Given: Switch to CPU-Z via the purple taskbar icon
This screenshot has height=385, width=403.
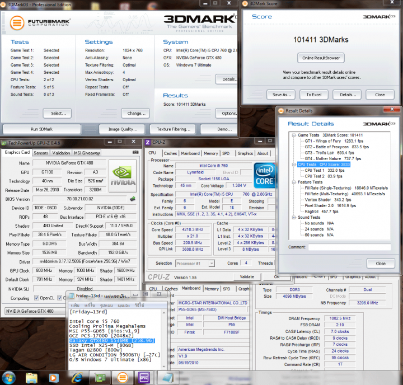Looking at the screenshot, I should point(144,378).
